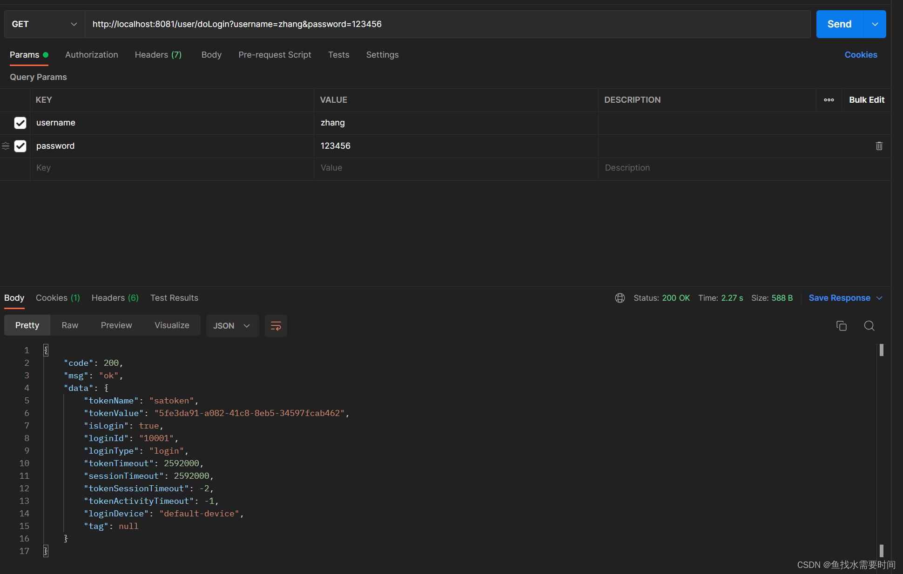The height and width of the screenshot is (574, 903).
Task: Open the Authorization tab
Action: pos(92,55)
